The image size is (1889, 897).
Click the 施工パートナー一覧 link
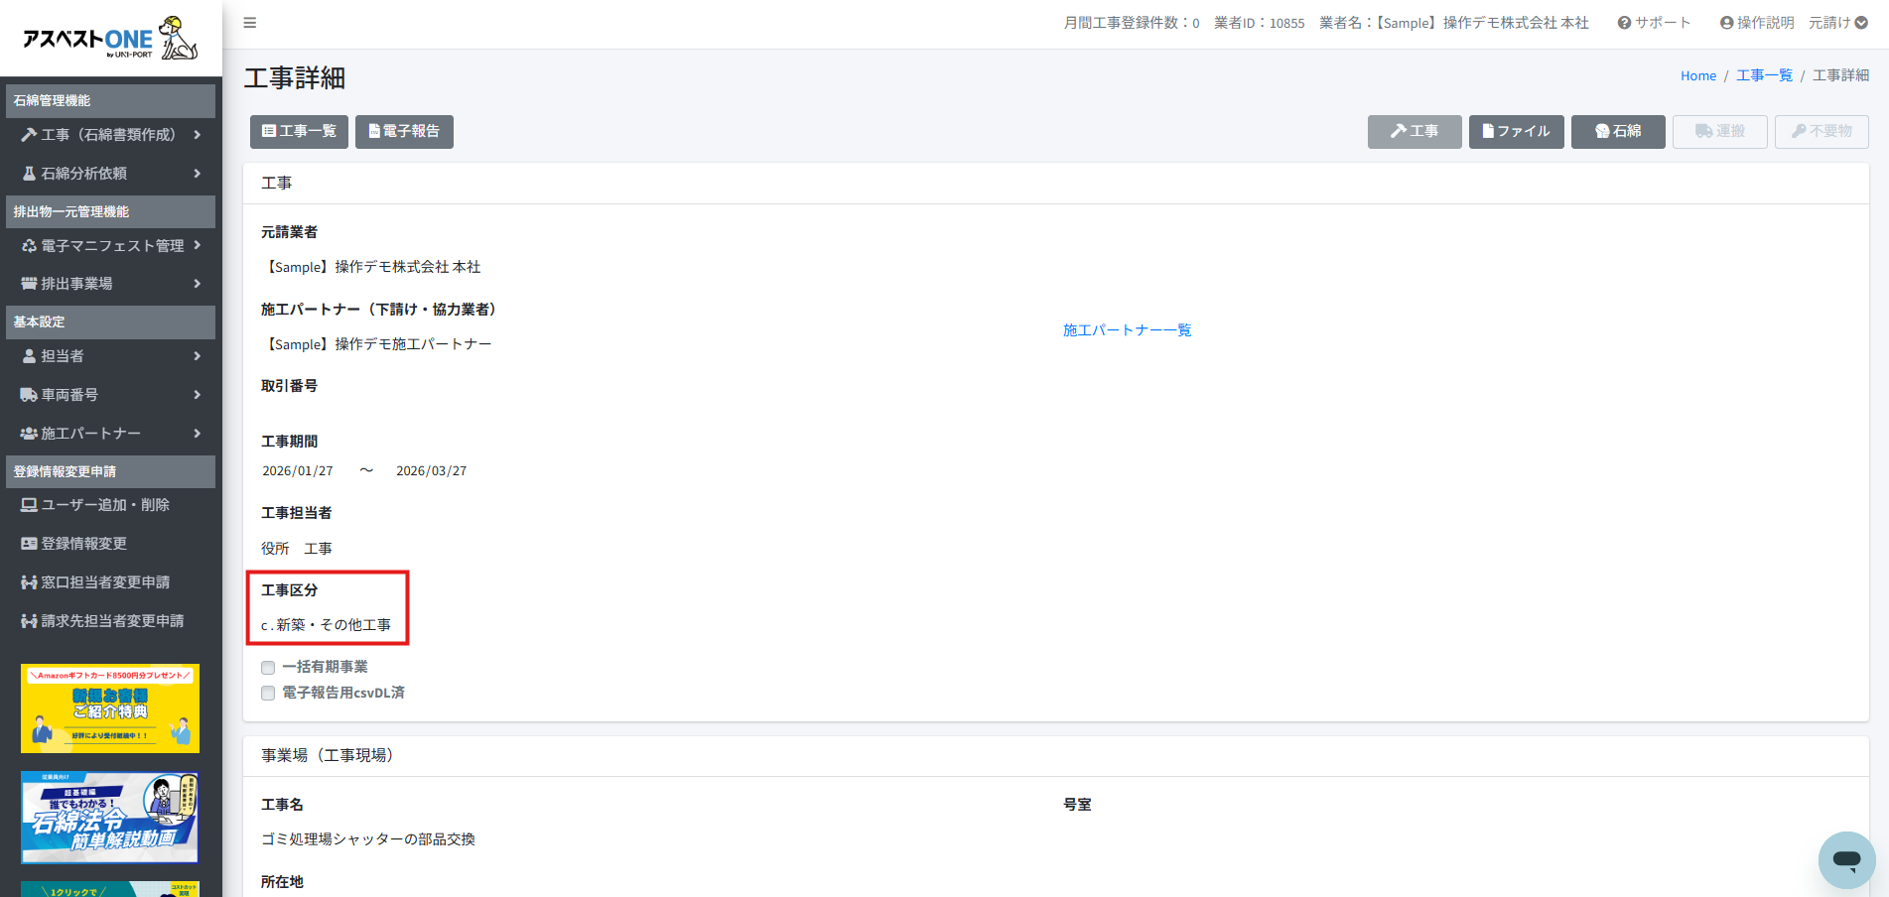pyautogui.click(x=1127, y=330)
